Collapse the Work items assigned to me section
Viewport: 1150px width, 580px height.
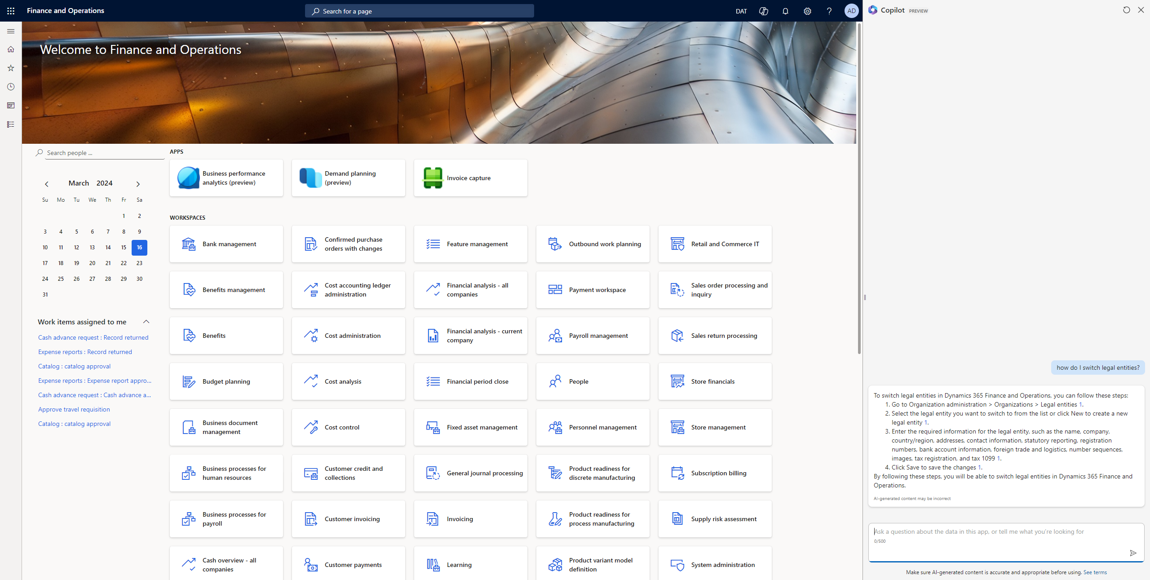[x=146, y=322]
